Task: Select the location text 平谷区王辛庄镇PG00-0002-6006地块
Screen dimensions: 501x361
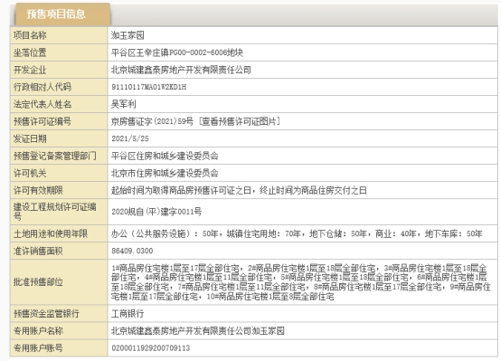Action: click(176, 52)
